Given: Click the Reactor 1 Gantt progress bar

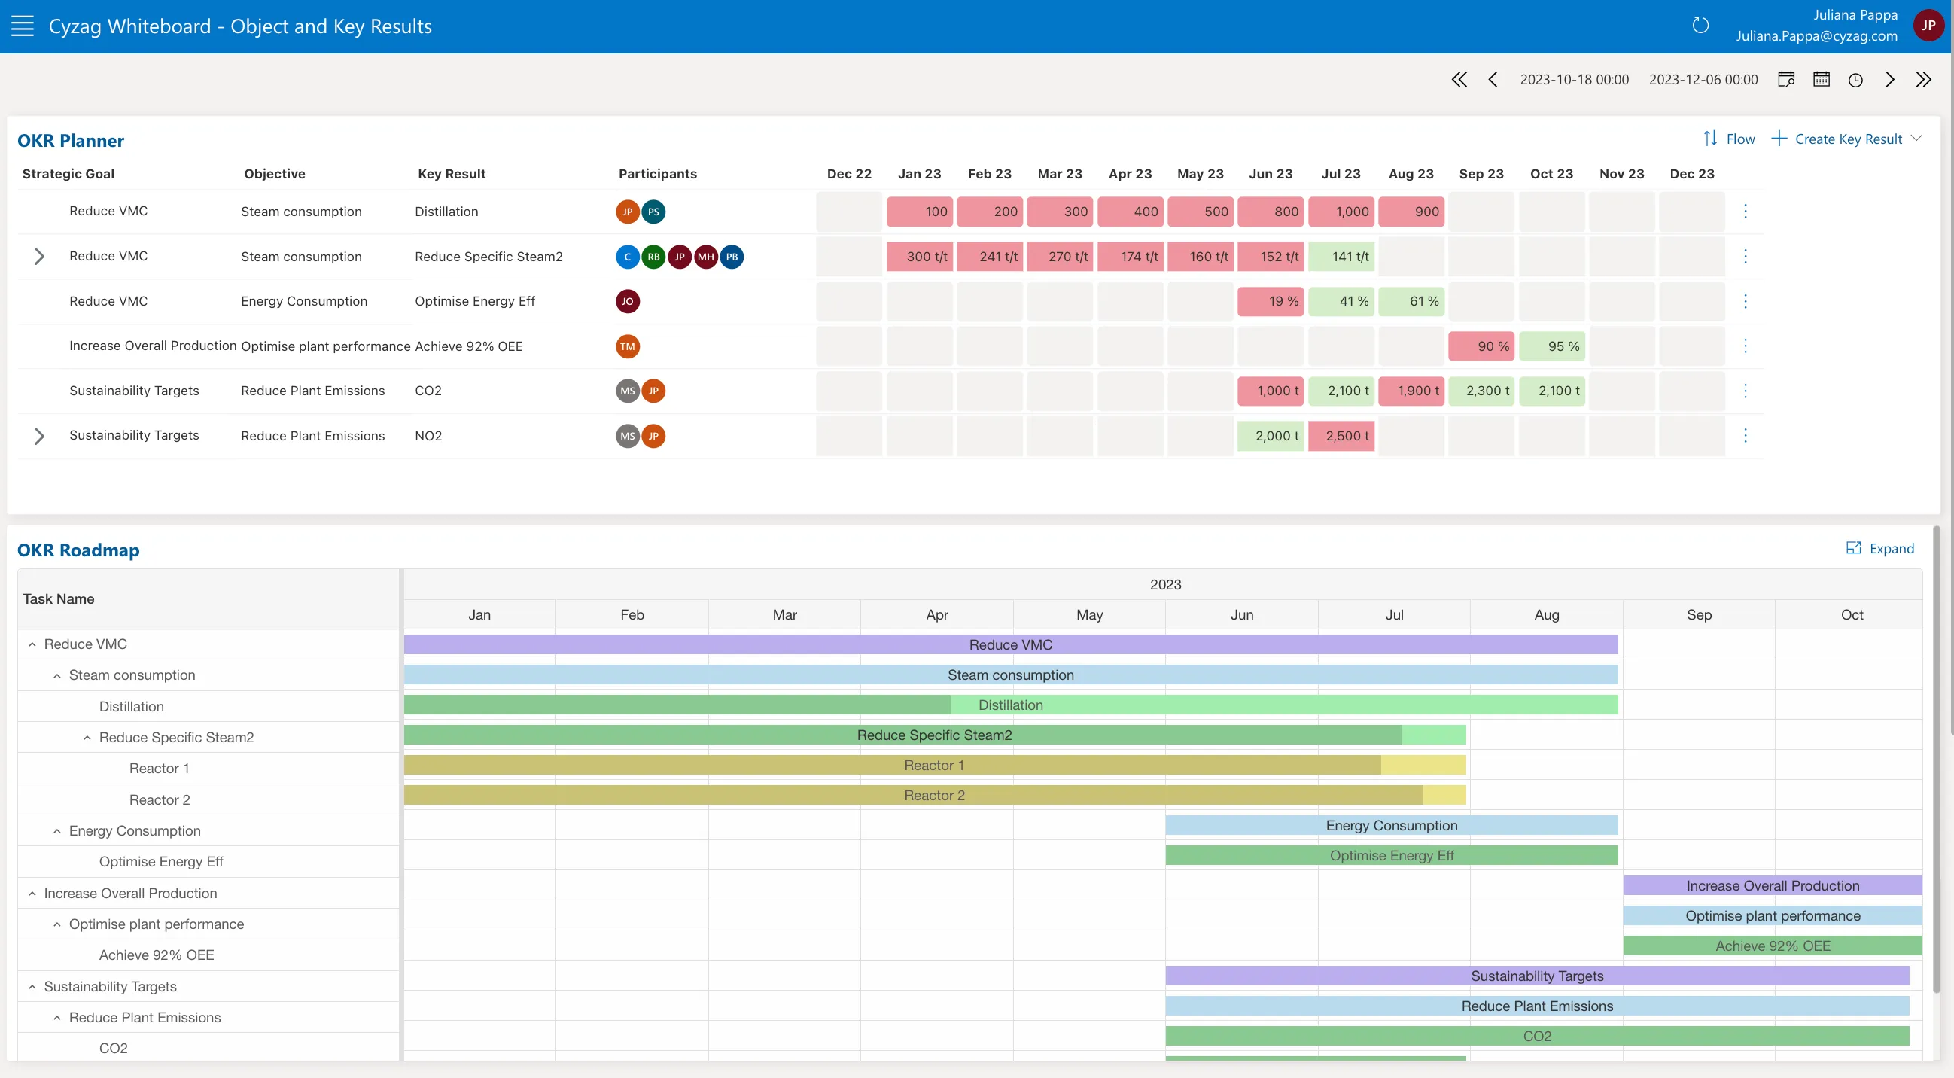Looking at the screenshot, I should [x=935, y=765].
